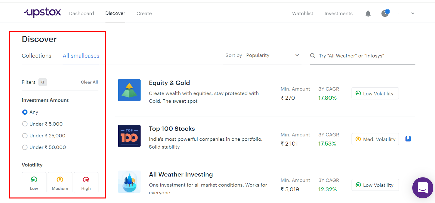Click the bookmark icon beside Top 100 Stocks
Screen dimensions: 435x203
(x=408, y=139)
